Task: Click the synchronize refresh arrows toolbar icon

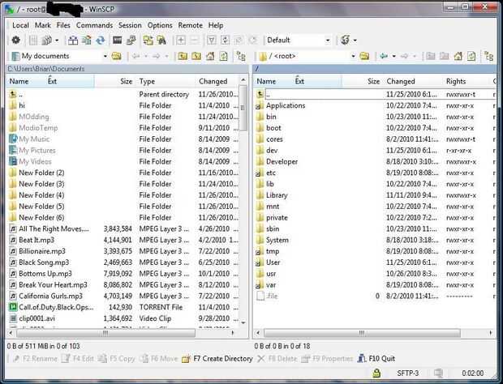Action: pos(101,40)
